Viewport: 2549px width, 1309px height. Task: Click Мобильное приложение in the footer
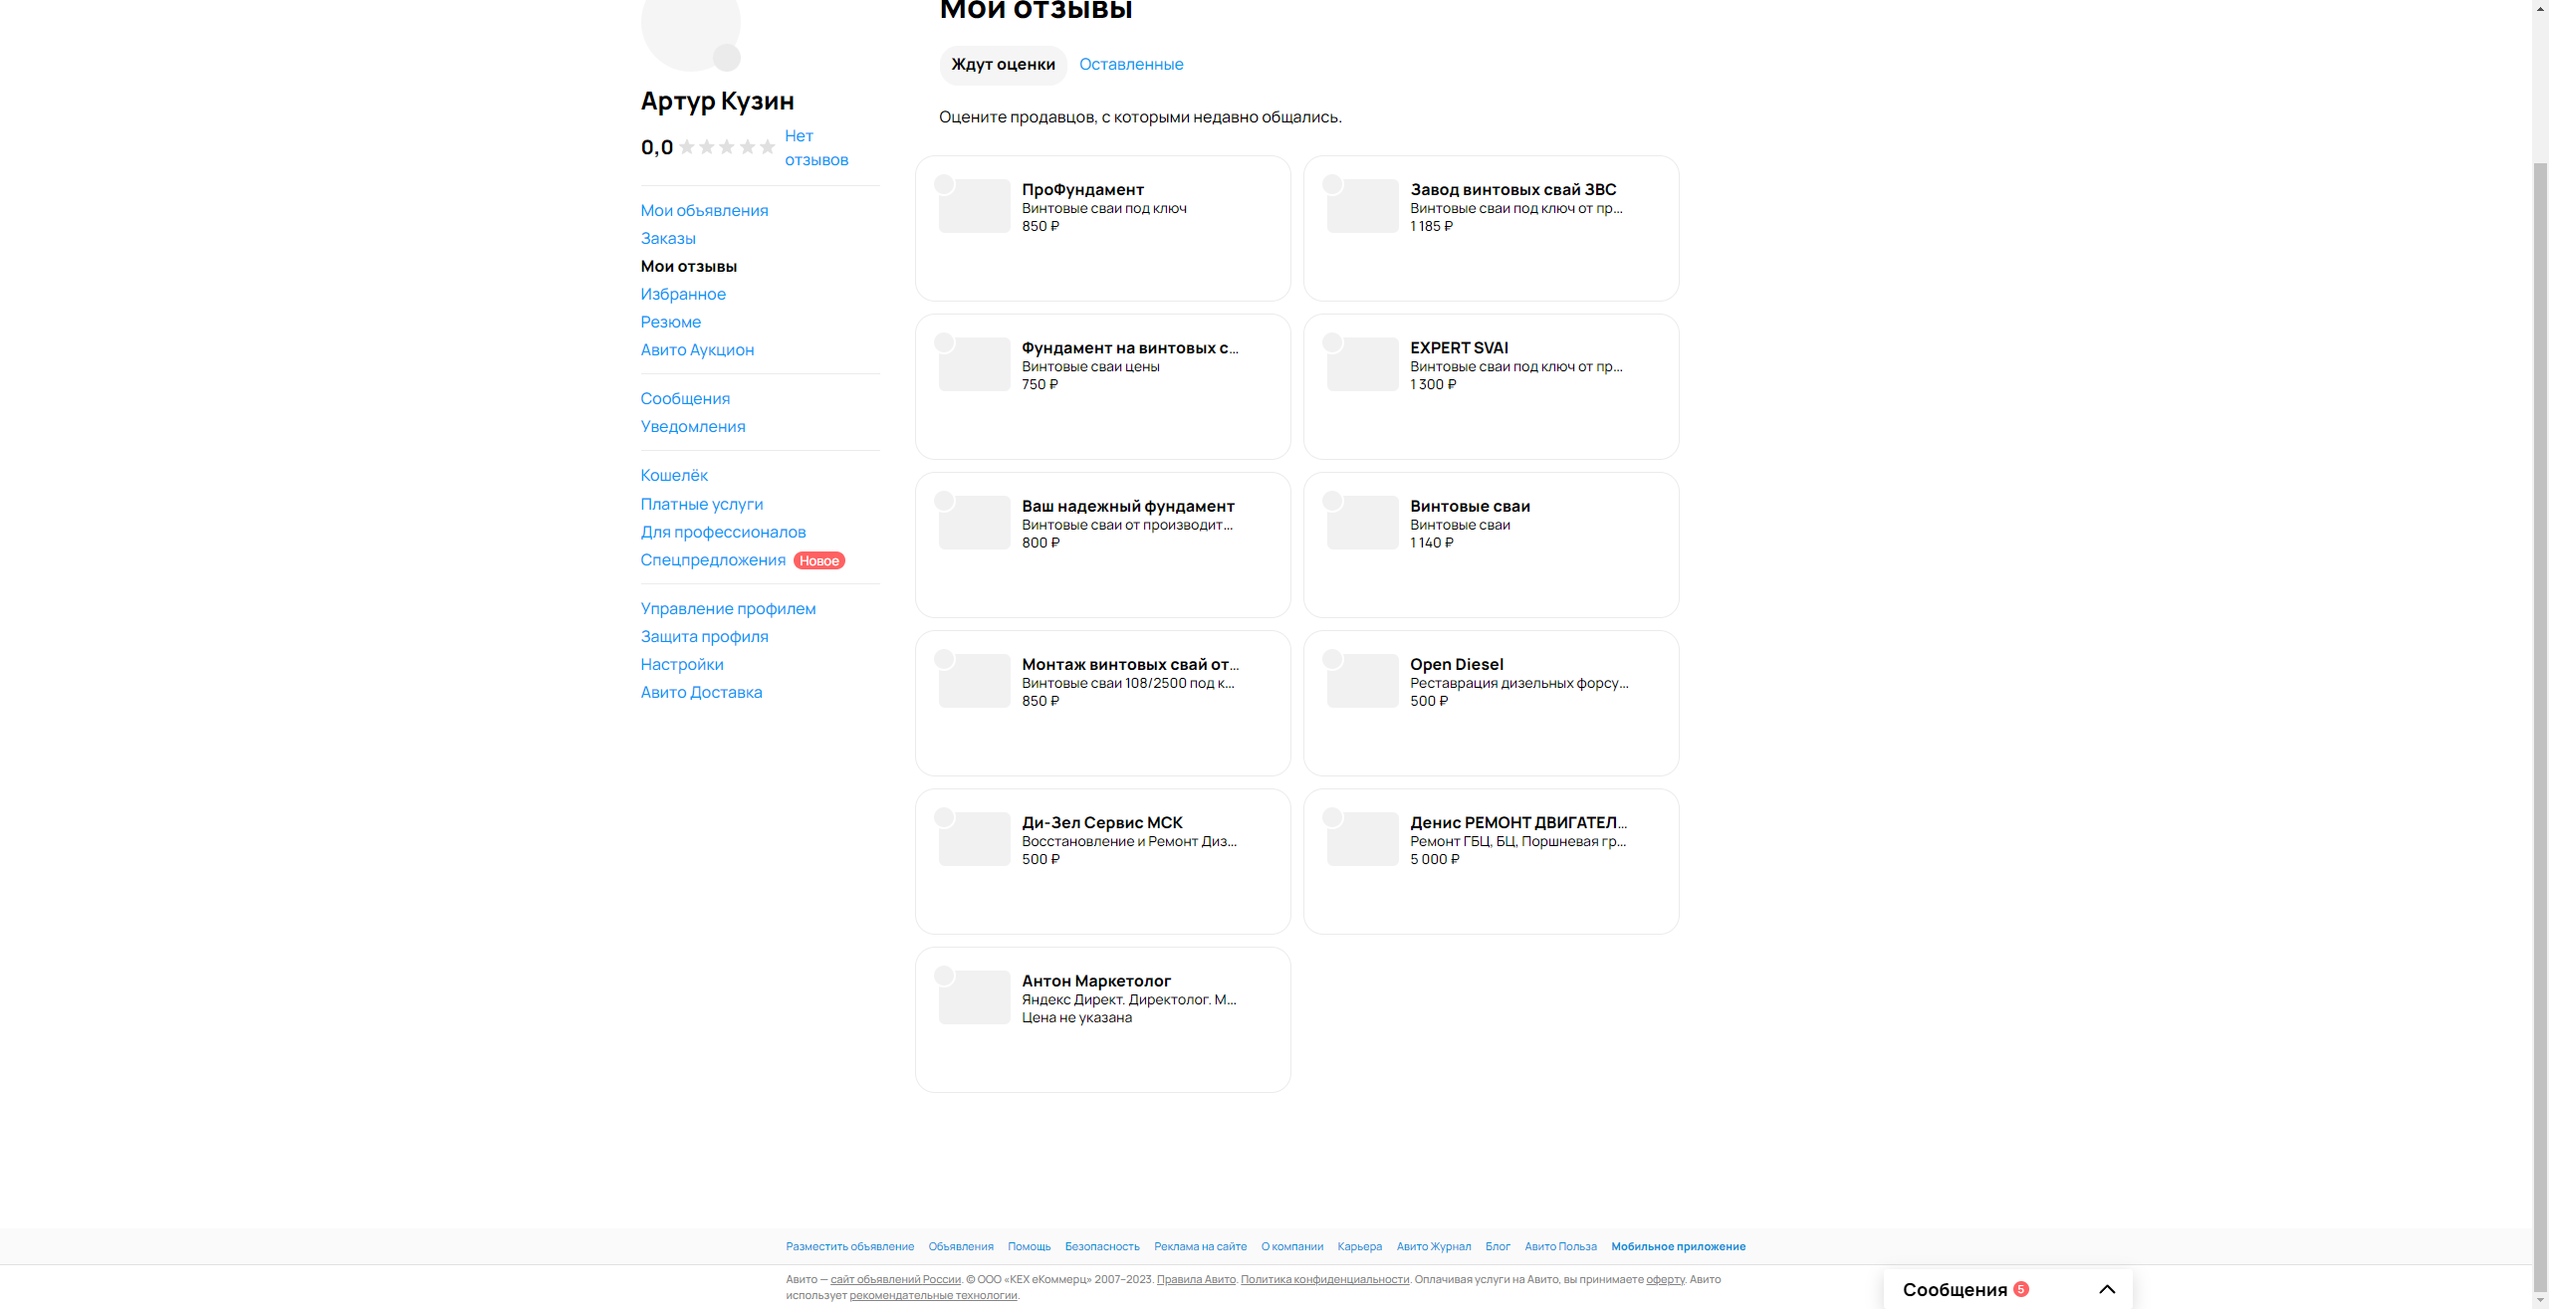tap(1678, 1246)
